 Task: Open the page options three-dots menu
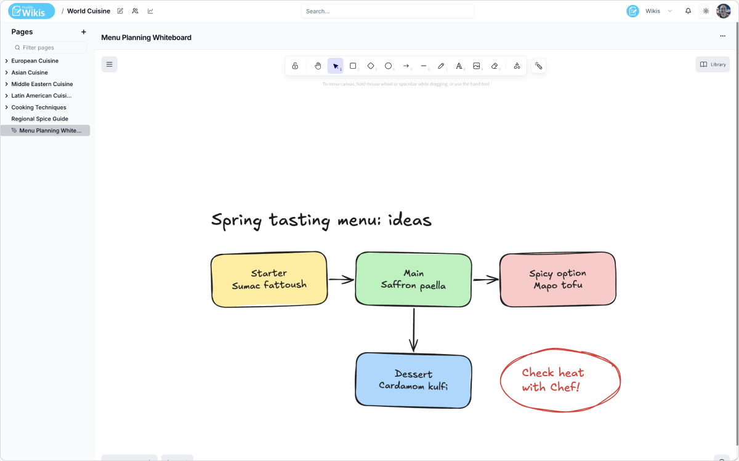click(722, 36)
